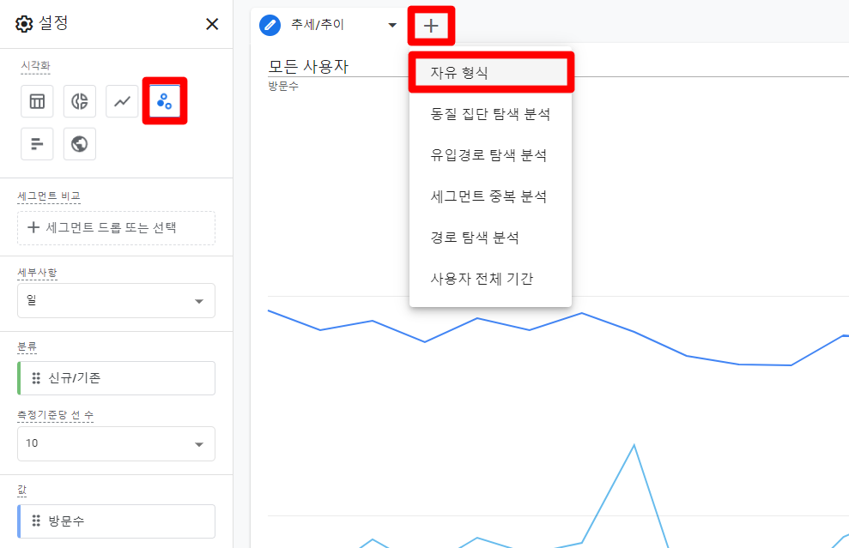Open the 측정기준당 선 수 dropdown
The height and width of the screenshot is (548, 849).
(116, 444)
